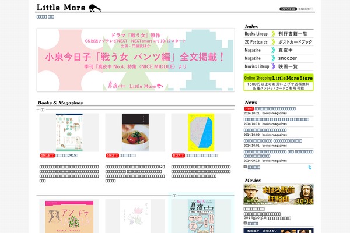Switch language to JAPANESE
350x233 pixels.
288,9
